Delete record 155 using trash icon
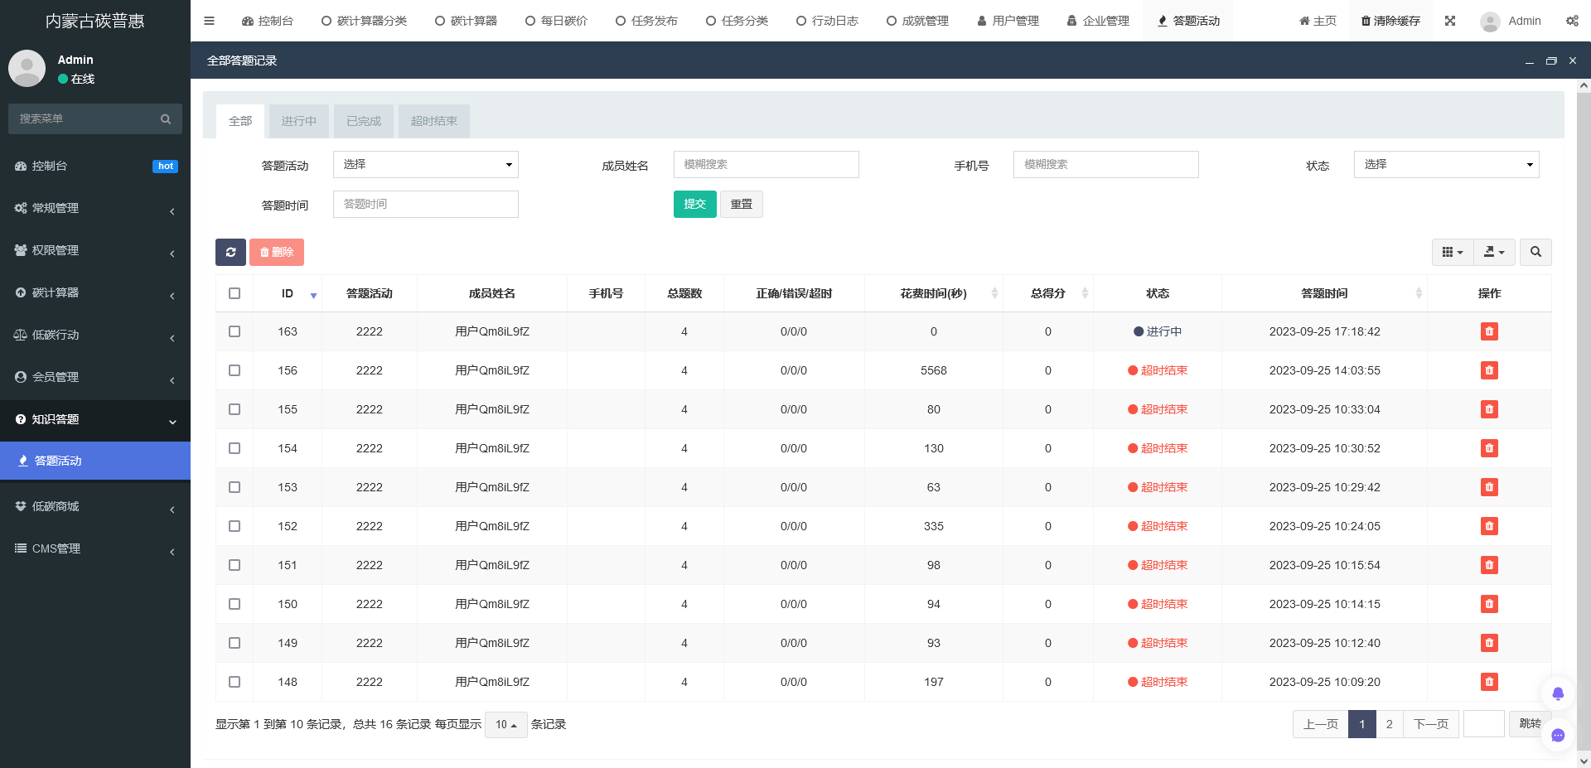Viewport: 1591px width, 768px height. tap(1489, 409)
